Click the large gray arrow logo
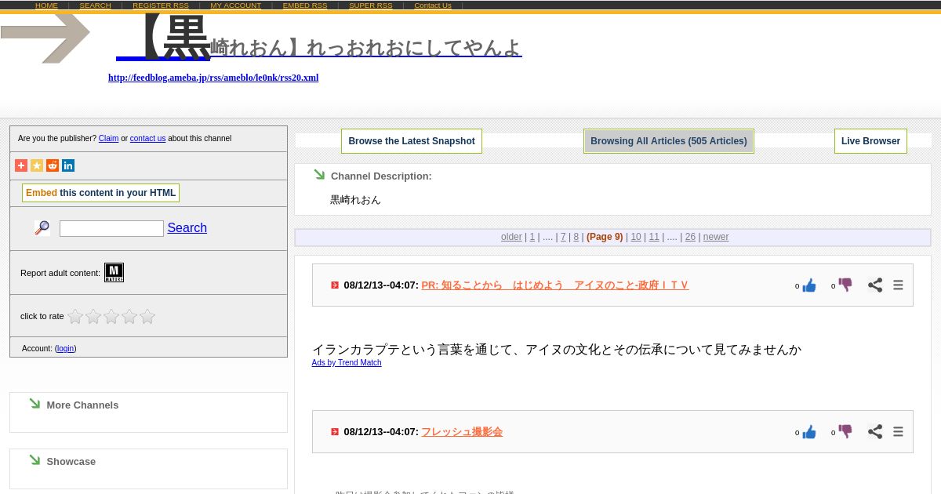 click(45, 38)
